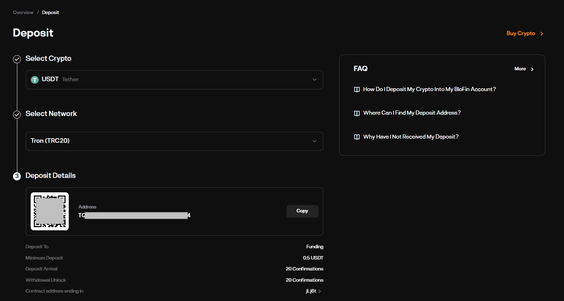
Task: Click the arrow next to Buy Crypto
Action: tap(542, 34)
